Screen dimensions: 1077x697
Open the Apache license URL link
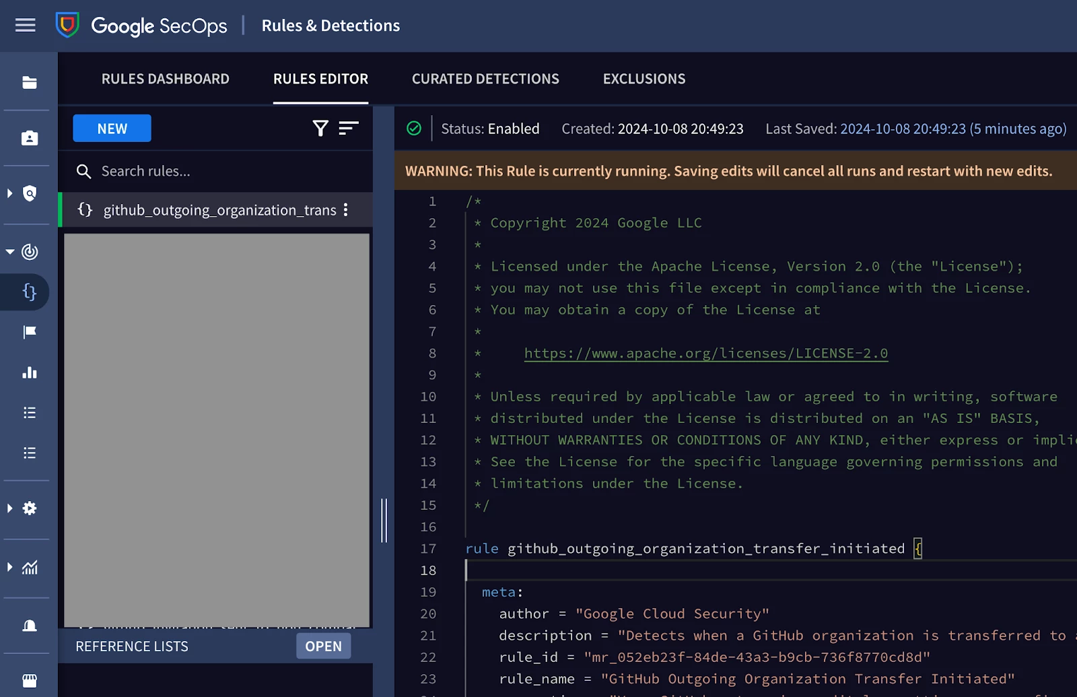(706, 353)
